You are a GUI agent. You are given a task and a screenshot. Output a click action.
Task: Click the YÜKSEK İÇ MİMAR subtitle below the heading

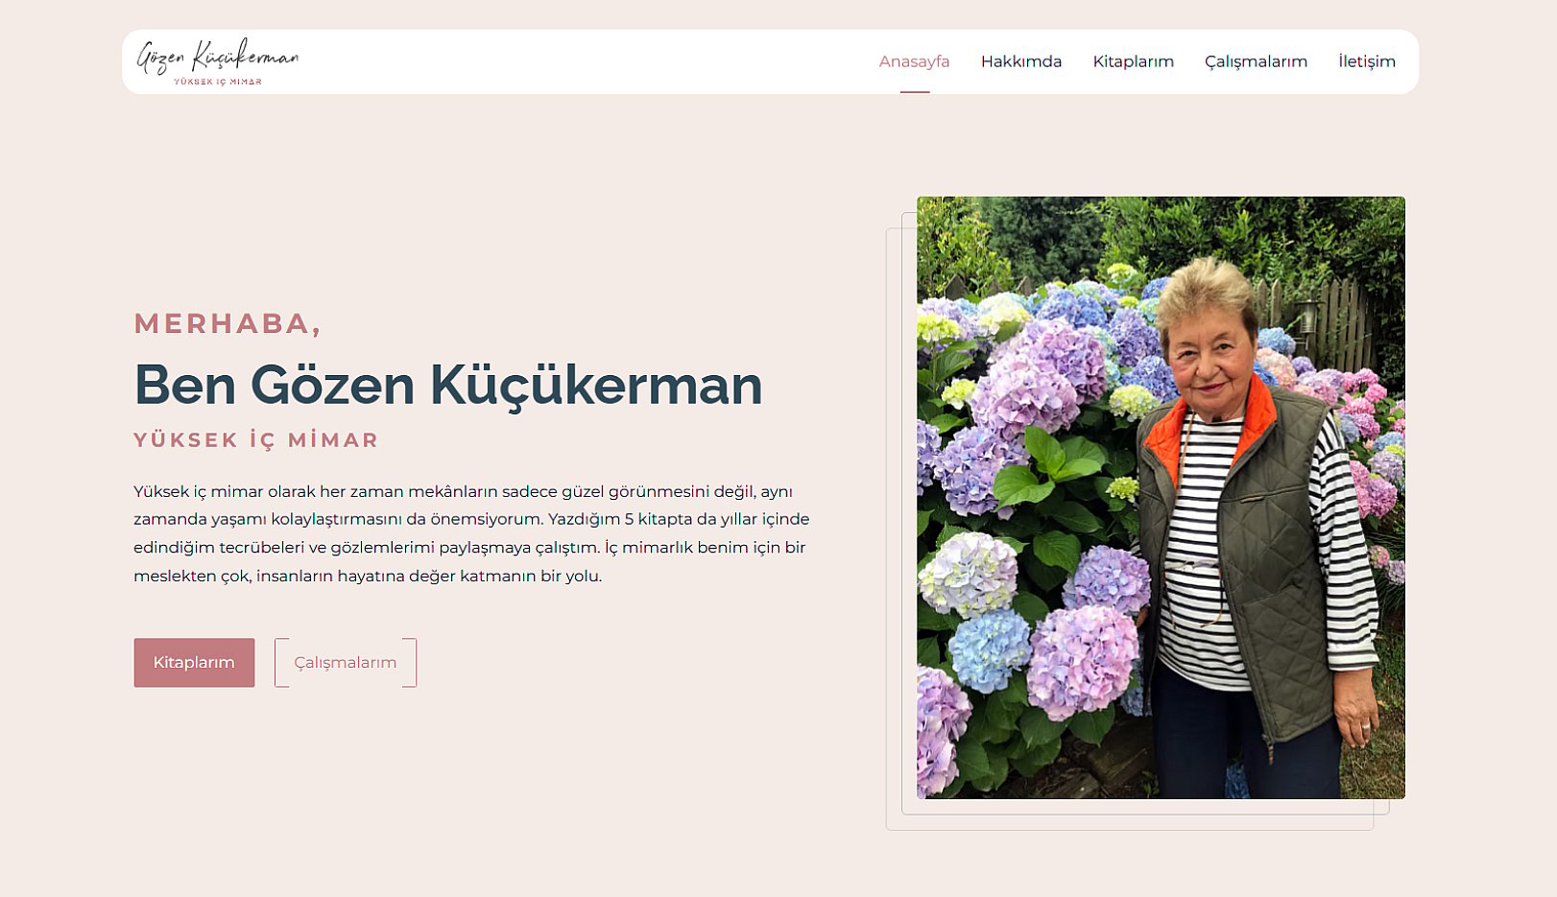tap(256, 439)
